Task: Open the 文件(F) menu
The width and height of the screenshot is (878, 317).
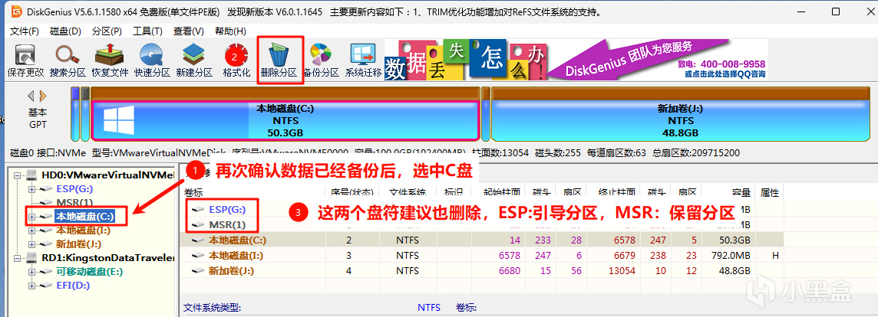Action: pos(25,31)
